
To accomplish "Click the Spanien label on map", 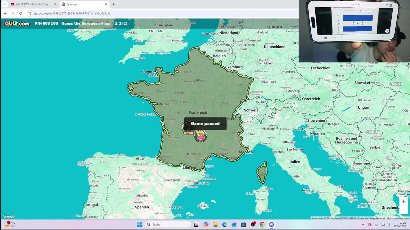I will pyautogui.click(x=142, y=207).
